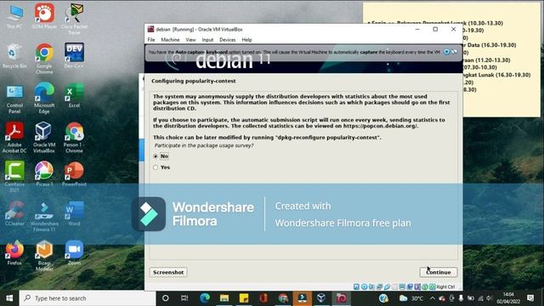The height and width of the screenshot is (306, 544).
Task: Open the clock showing 14:04
Action: click(508, 298)
